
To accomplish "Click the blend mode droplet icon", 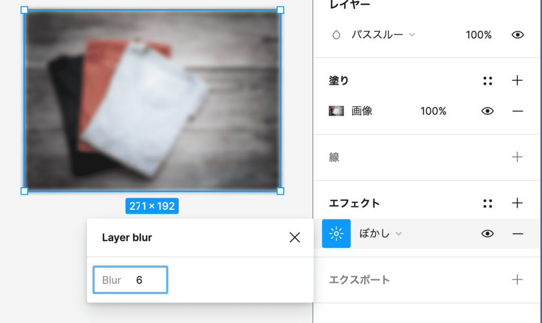I will [336, 35].
